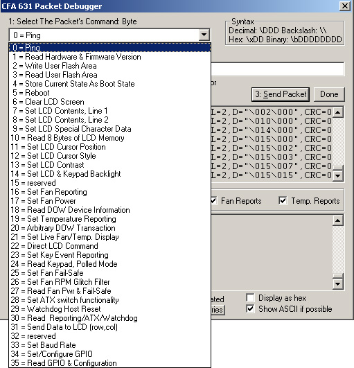This screenshot has height=368, width=354.
Task: Pick '18 = Read DOW Device Information'
Action: [109, 210]
